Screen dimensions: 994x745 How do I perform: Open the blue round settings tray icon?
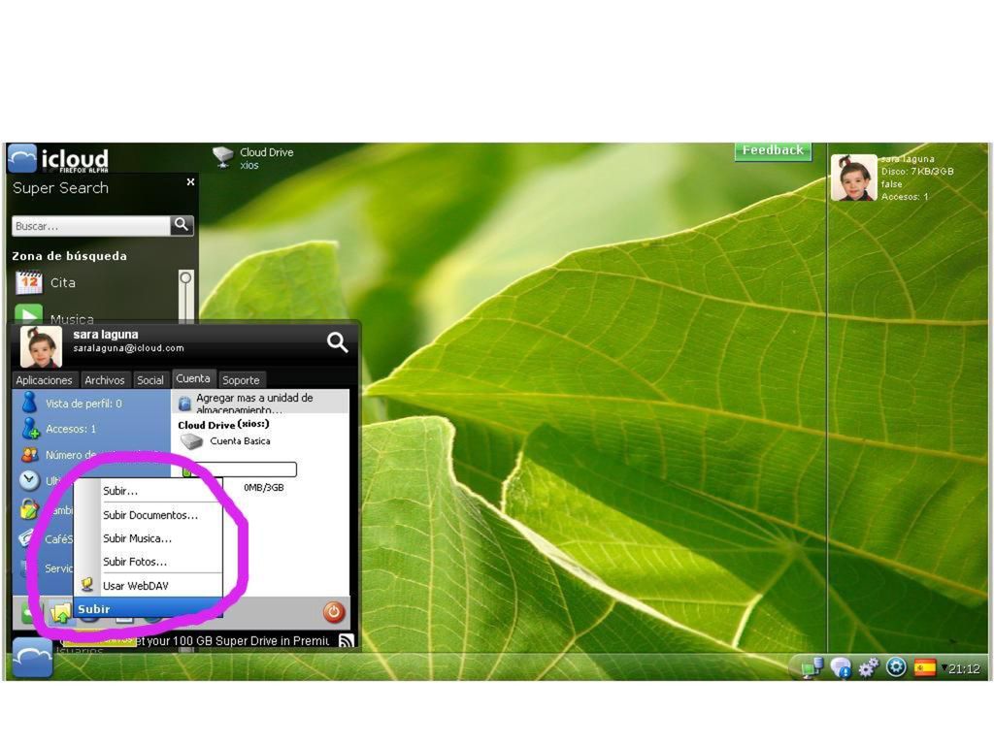point(896,667)
